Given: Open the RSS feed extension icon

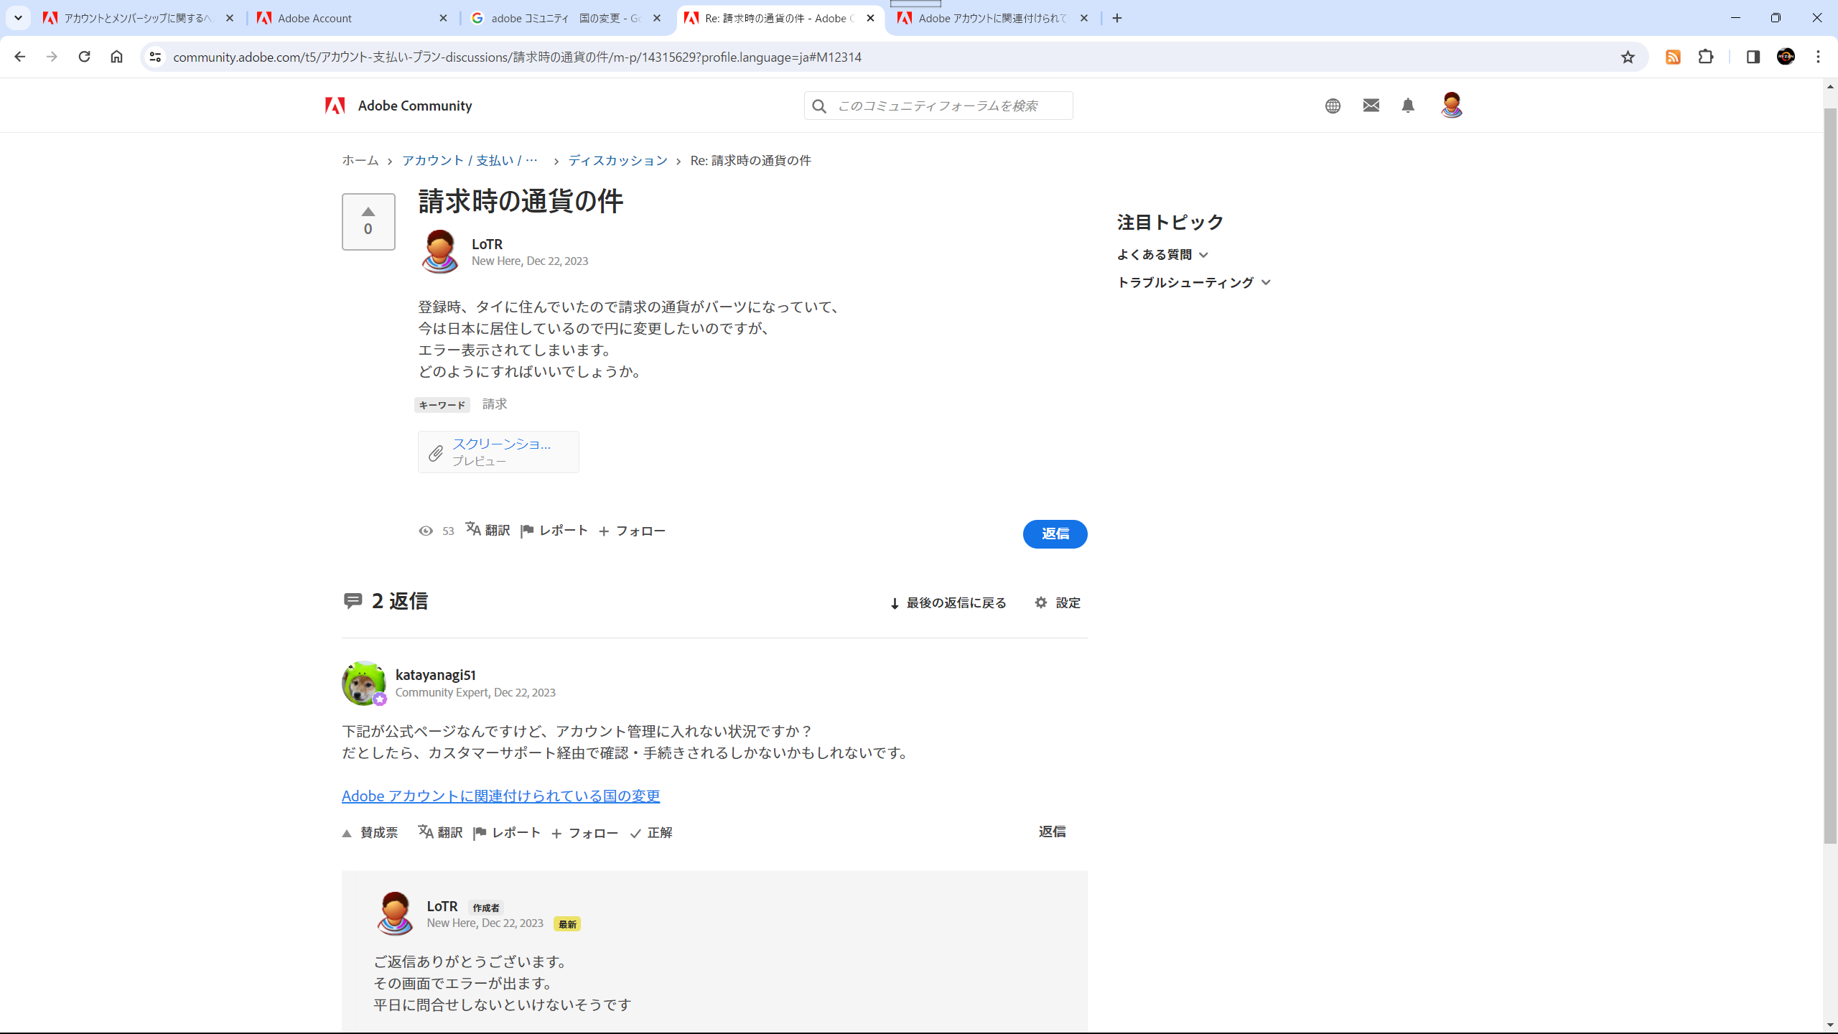Looking at the screenshot, I should 1673,57.
